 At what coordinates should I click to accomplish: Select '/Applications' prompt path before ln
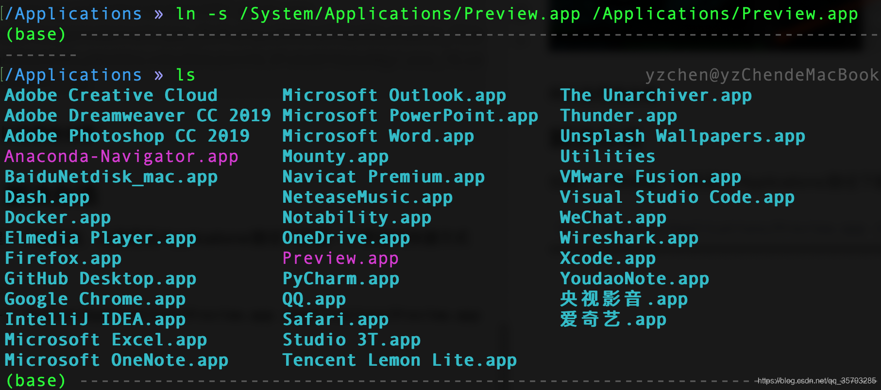[x=73, y=14]
